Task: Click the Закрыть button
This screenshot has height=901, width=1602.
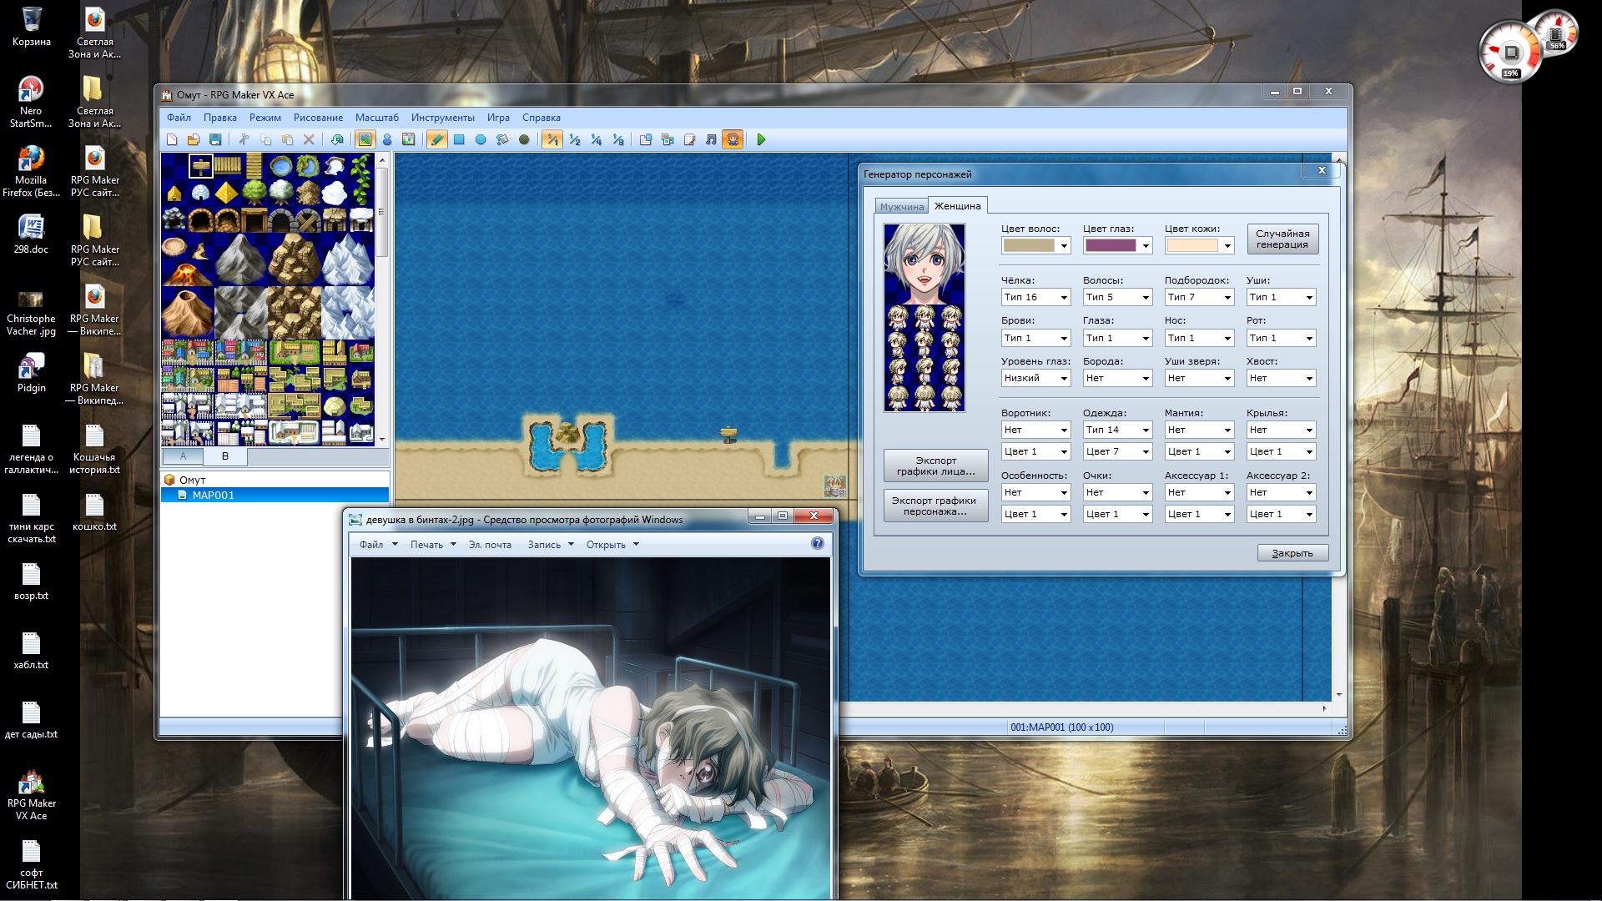Action: [1292, 553]
